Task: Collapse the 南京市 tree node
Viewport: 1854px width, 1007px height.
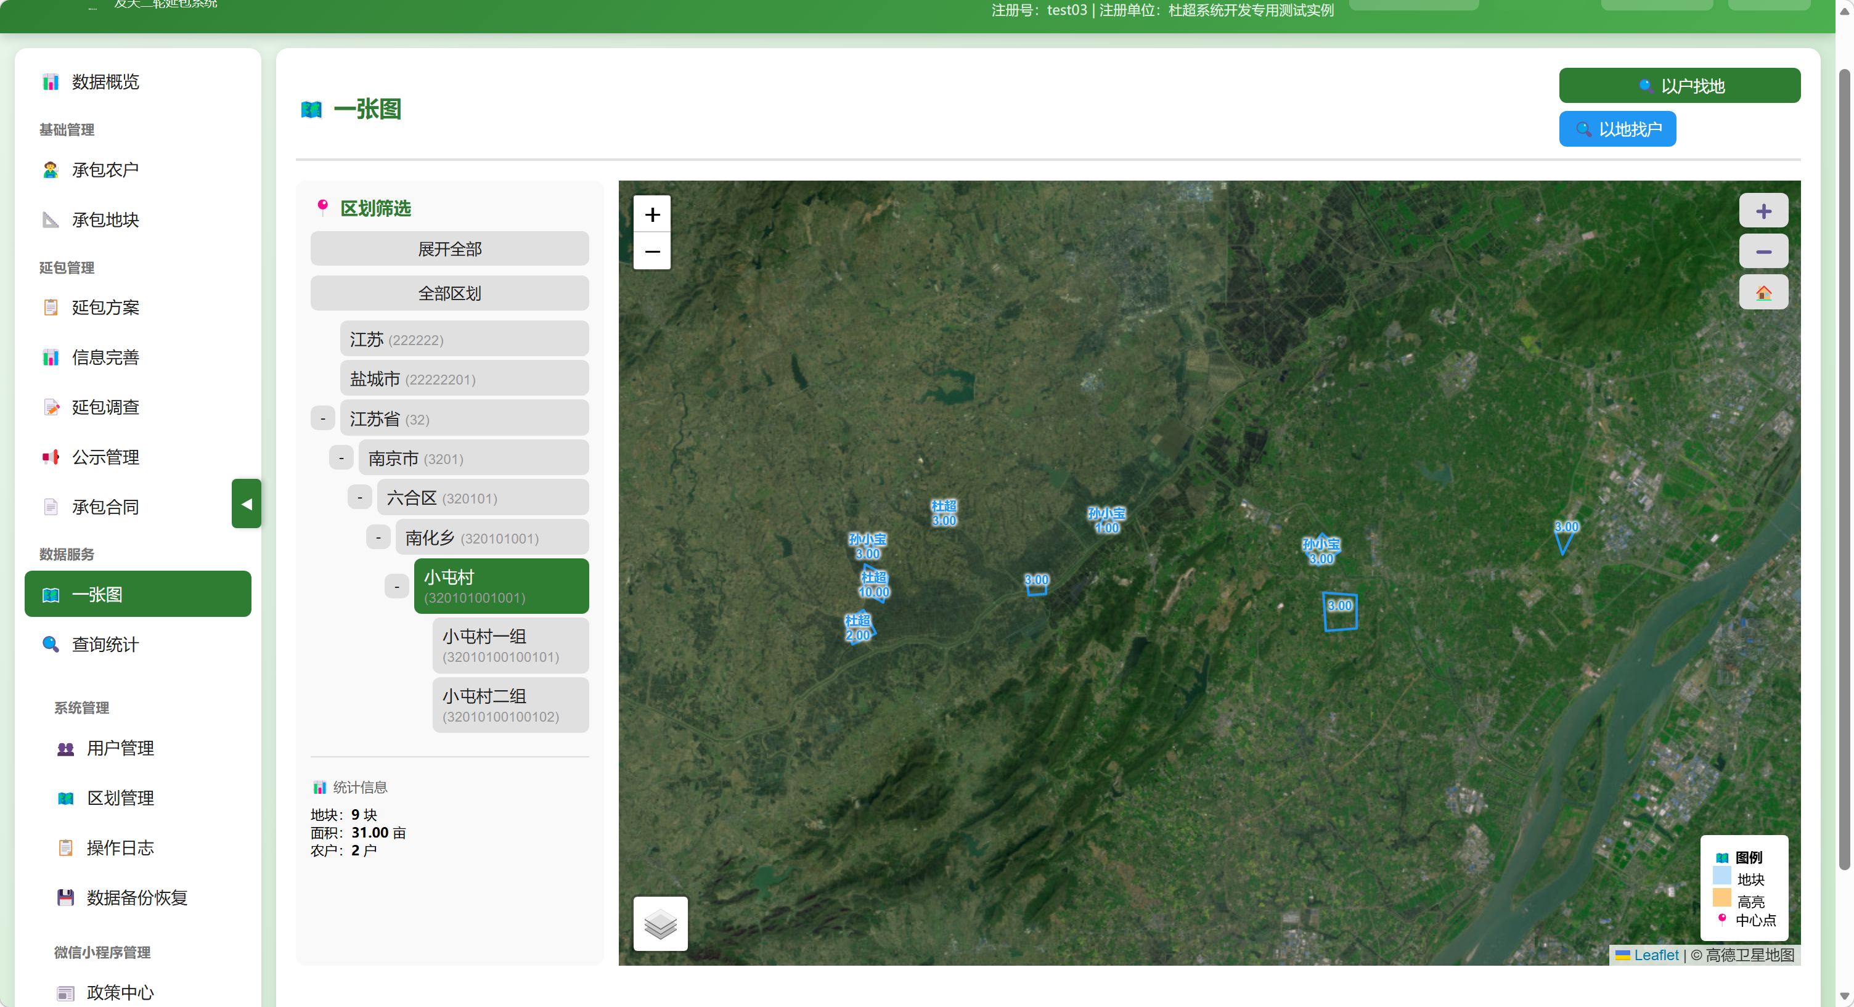Action: (x=341, y=459)
